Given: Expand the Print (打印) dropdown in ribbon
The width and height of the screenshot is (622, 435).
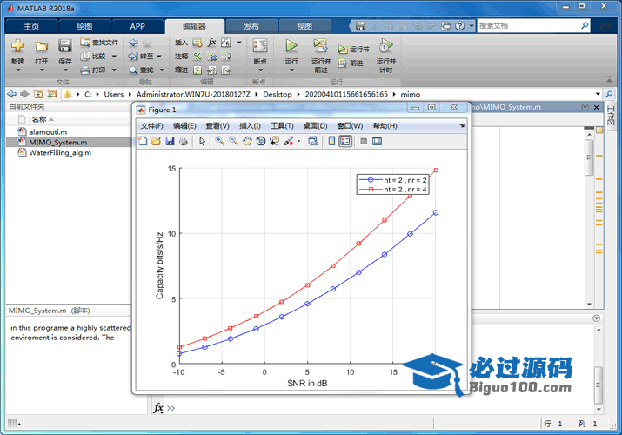Looking at the screenshot, I should click(112, 70).
